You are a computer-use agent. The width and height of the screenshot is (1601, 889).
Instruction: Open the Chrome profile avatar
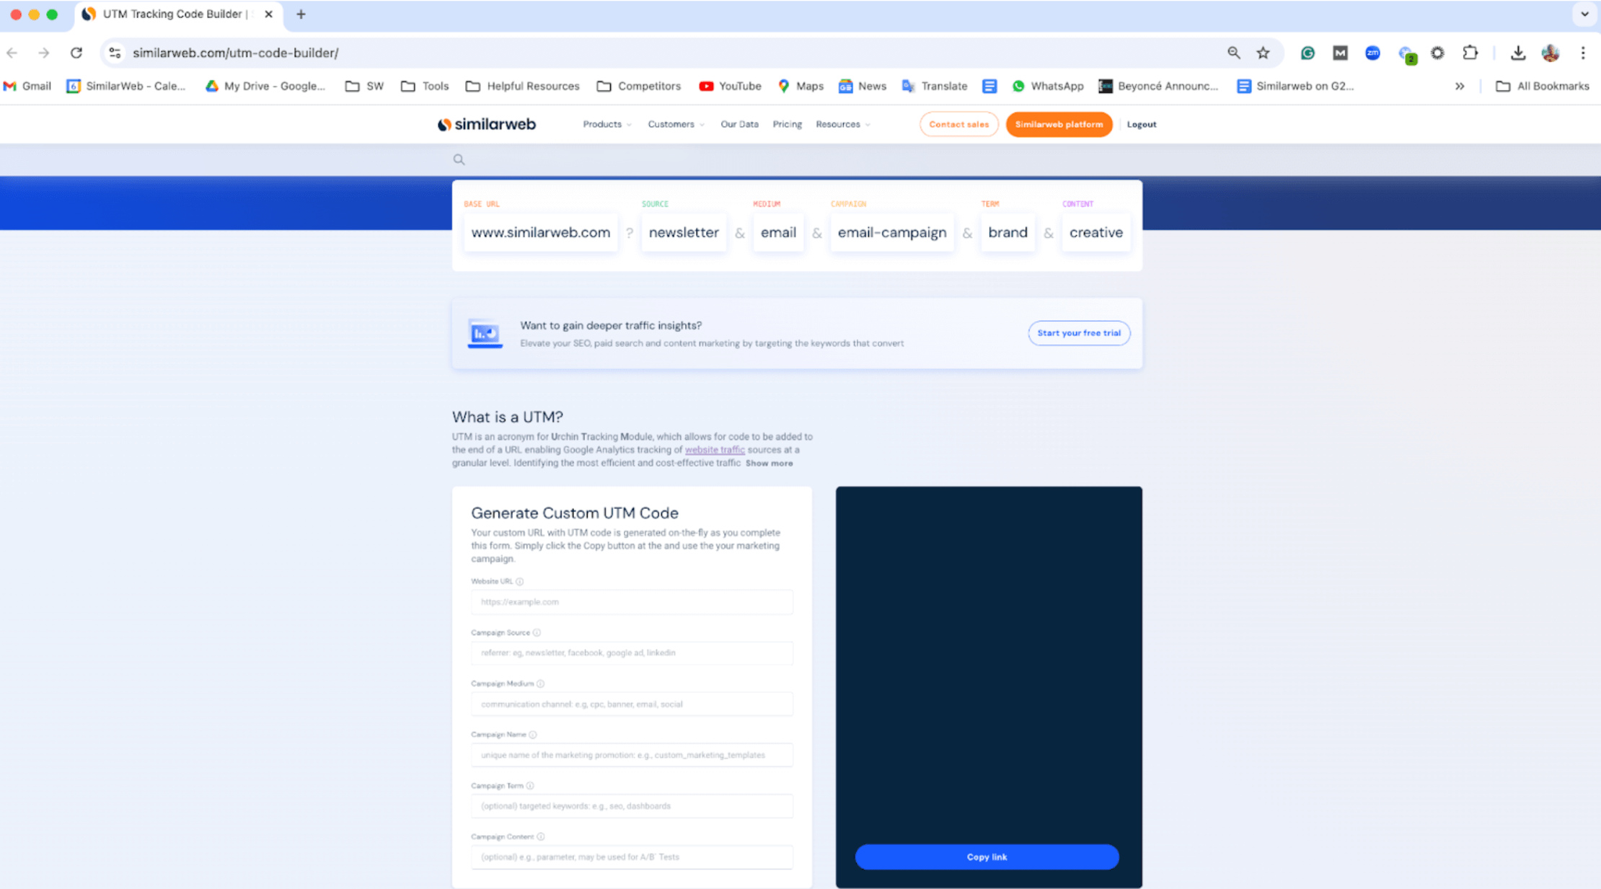point(1551,53)
